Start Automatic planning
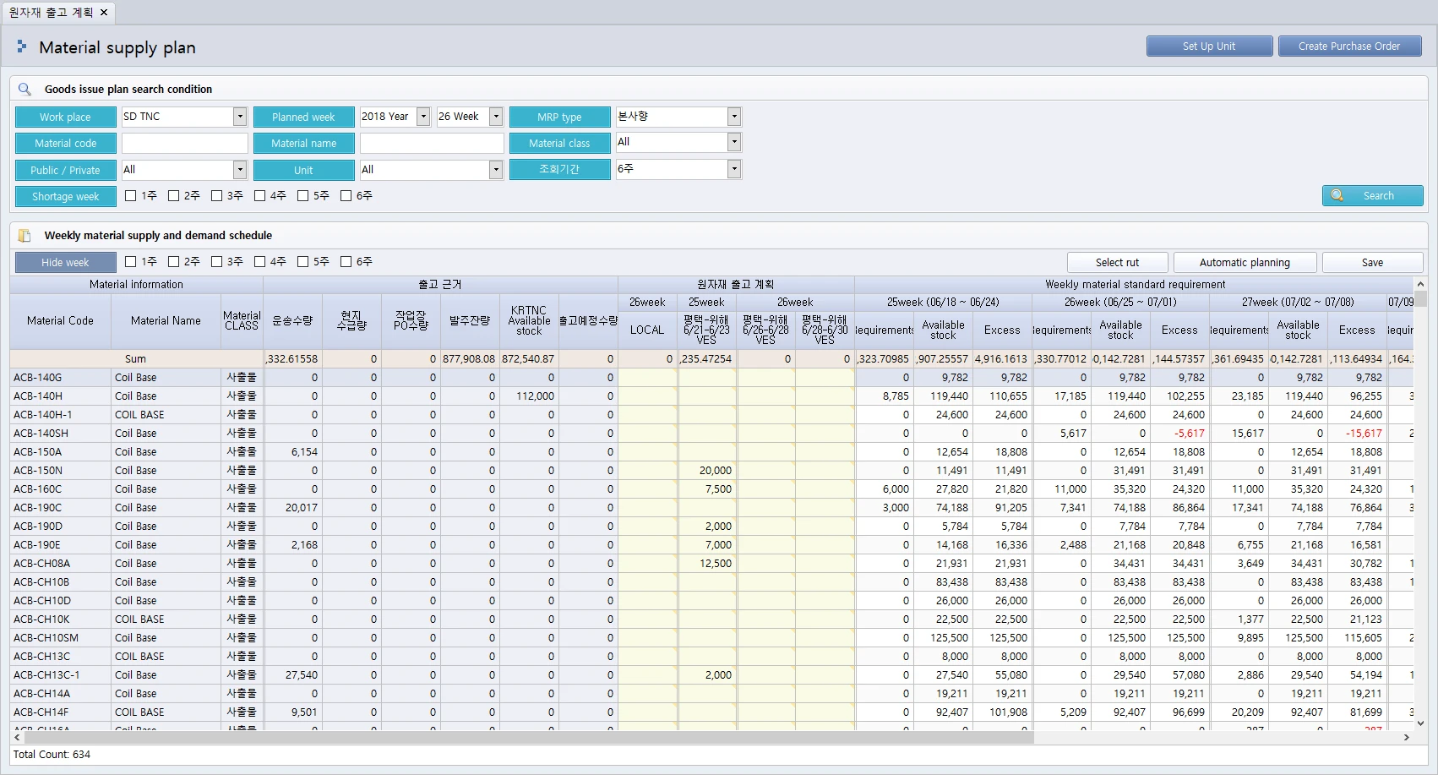 (x=1245, y=263)
